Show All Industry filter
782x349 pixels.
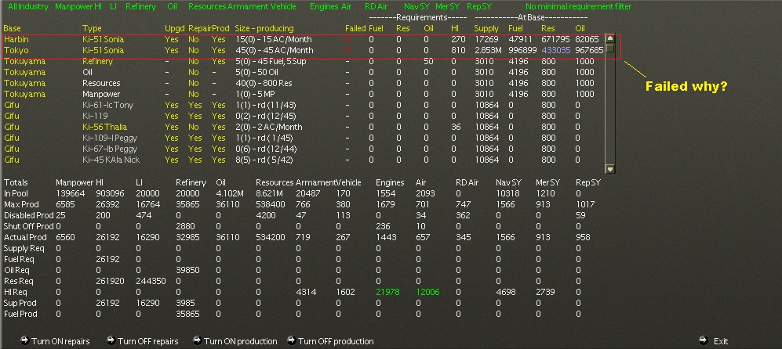pyautogui.click(x=28, y=6)
